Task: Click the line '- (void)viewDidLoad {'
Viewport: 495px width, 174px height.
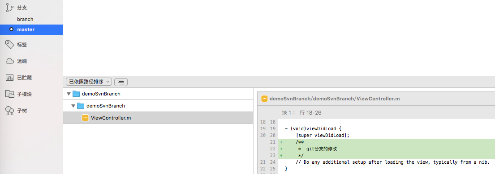Action: click(313, 128)
